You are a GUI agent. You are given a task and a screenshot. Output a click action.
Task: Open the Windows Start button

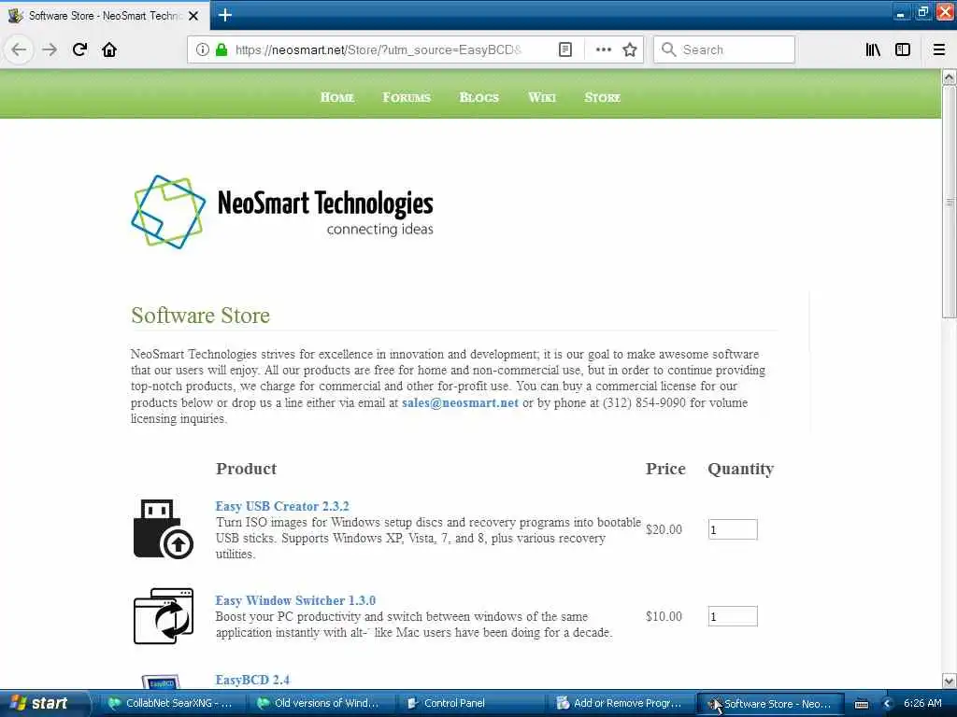point(44,704)
